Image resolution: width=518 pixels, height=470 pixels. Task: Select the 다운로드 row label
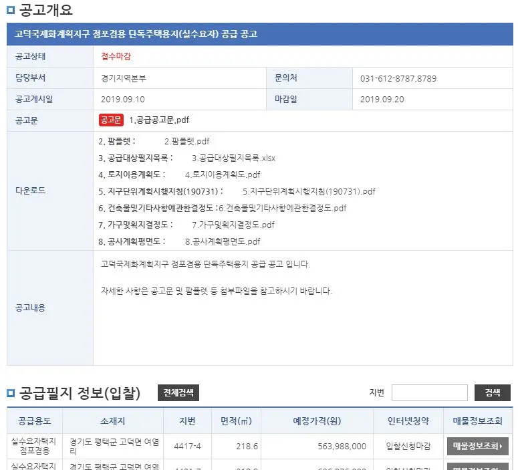30,191
